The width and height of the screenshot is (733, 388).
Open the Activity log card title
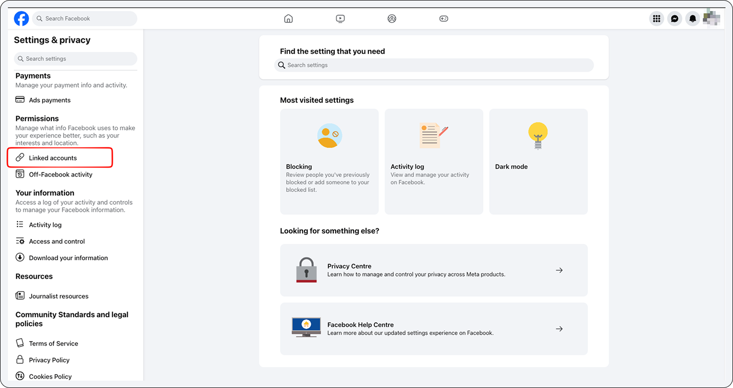(408, 166)
